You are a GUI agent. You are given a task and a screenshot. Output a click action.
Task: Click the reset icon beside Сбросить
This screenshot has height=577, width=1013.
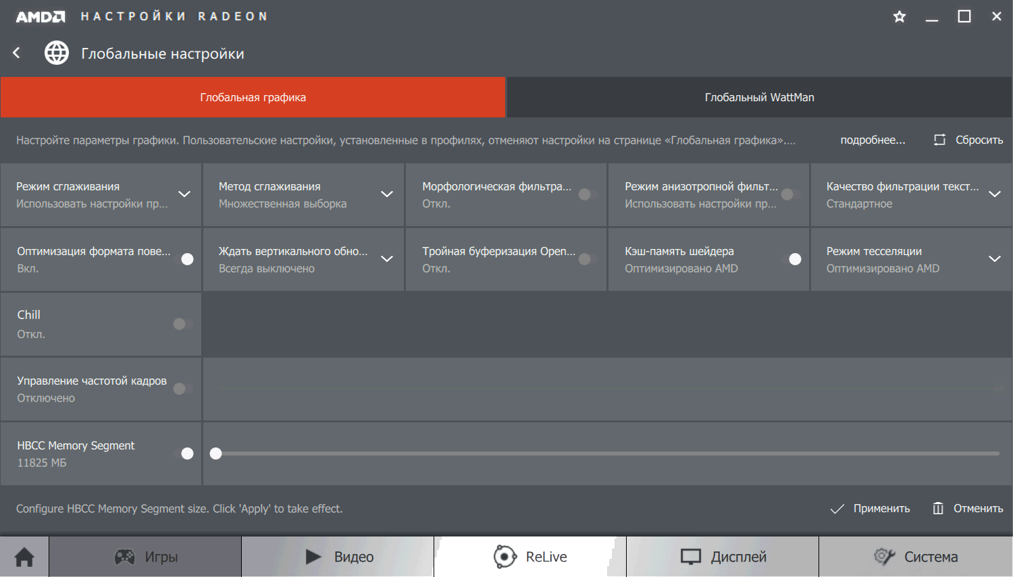tap(939, 140)
